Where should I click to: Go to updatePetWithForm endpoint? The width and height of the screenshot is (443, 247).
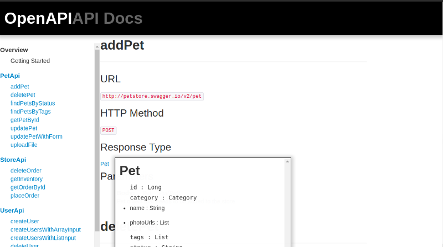(36, 136)
